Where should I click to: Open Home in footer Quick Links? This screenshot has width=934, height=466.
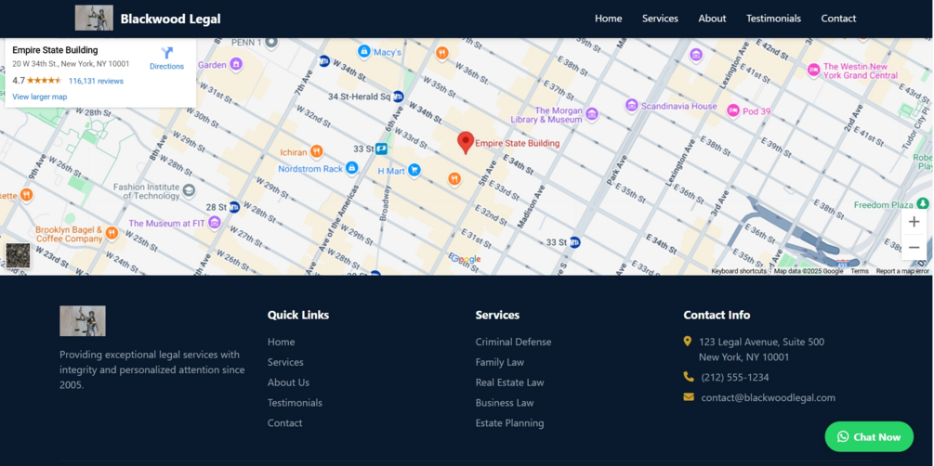point(282,342)
